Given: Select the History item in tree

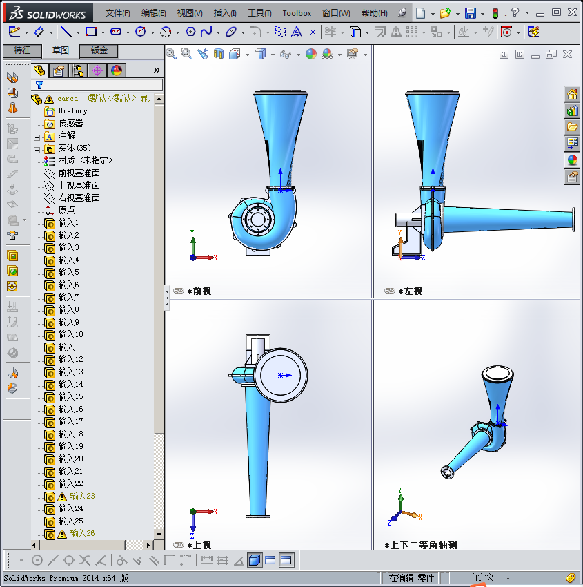Looking at the screenshot, I should (x=73, y=110).
